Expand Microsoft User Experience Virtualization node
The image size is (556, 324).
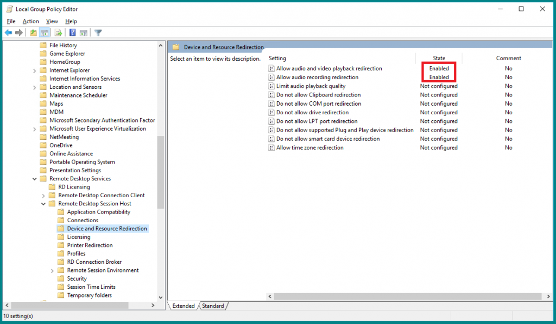(34, 129)
